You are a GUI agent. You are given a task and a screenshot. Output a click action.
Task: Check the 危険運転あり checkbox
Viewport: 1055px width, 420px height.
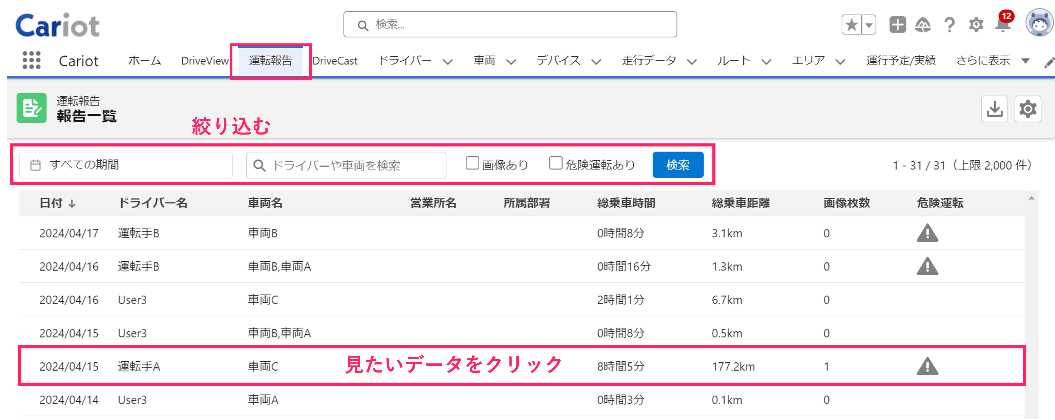point(555,163)
